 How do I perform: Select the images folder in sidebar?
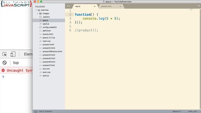click(46, 13)
